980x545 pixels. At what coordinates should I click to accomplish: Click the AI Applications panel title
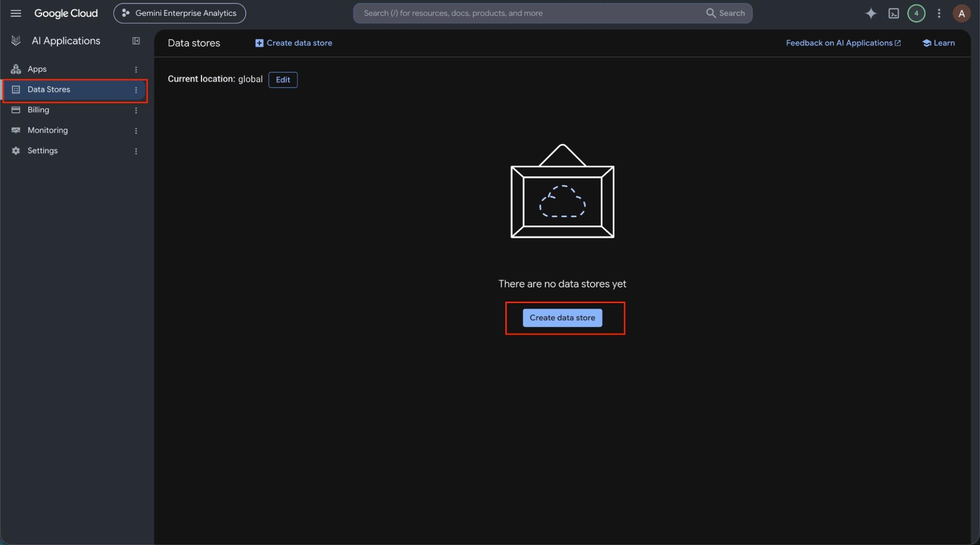pos(66,41)
